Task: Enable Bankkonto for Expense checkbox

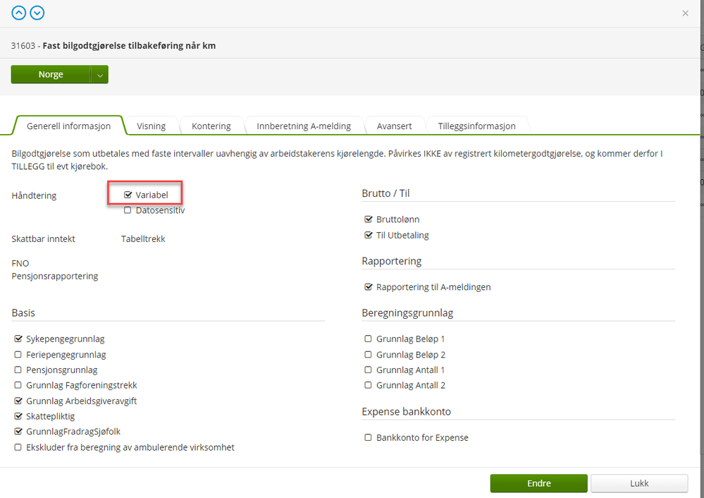Action: (x=368, y=437)
